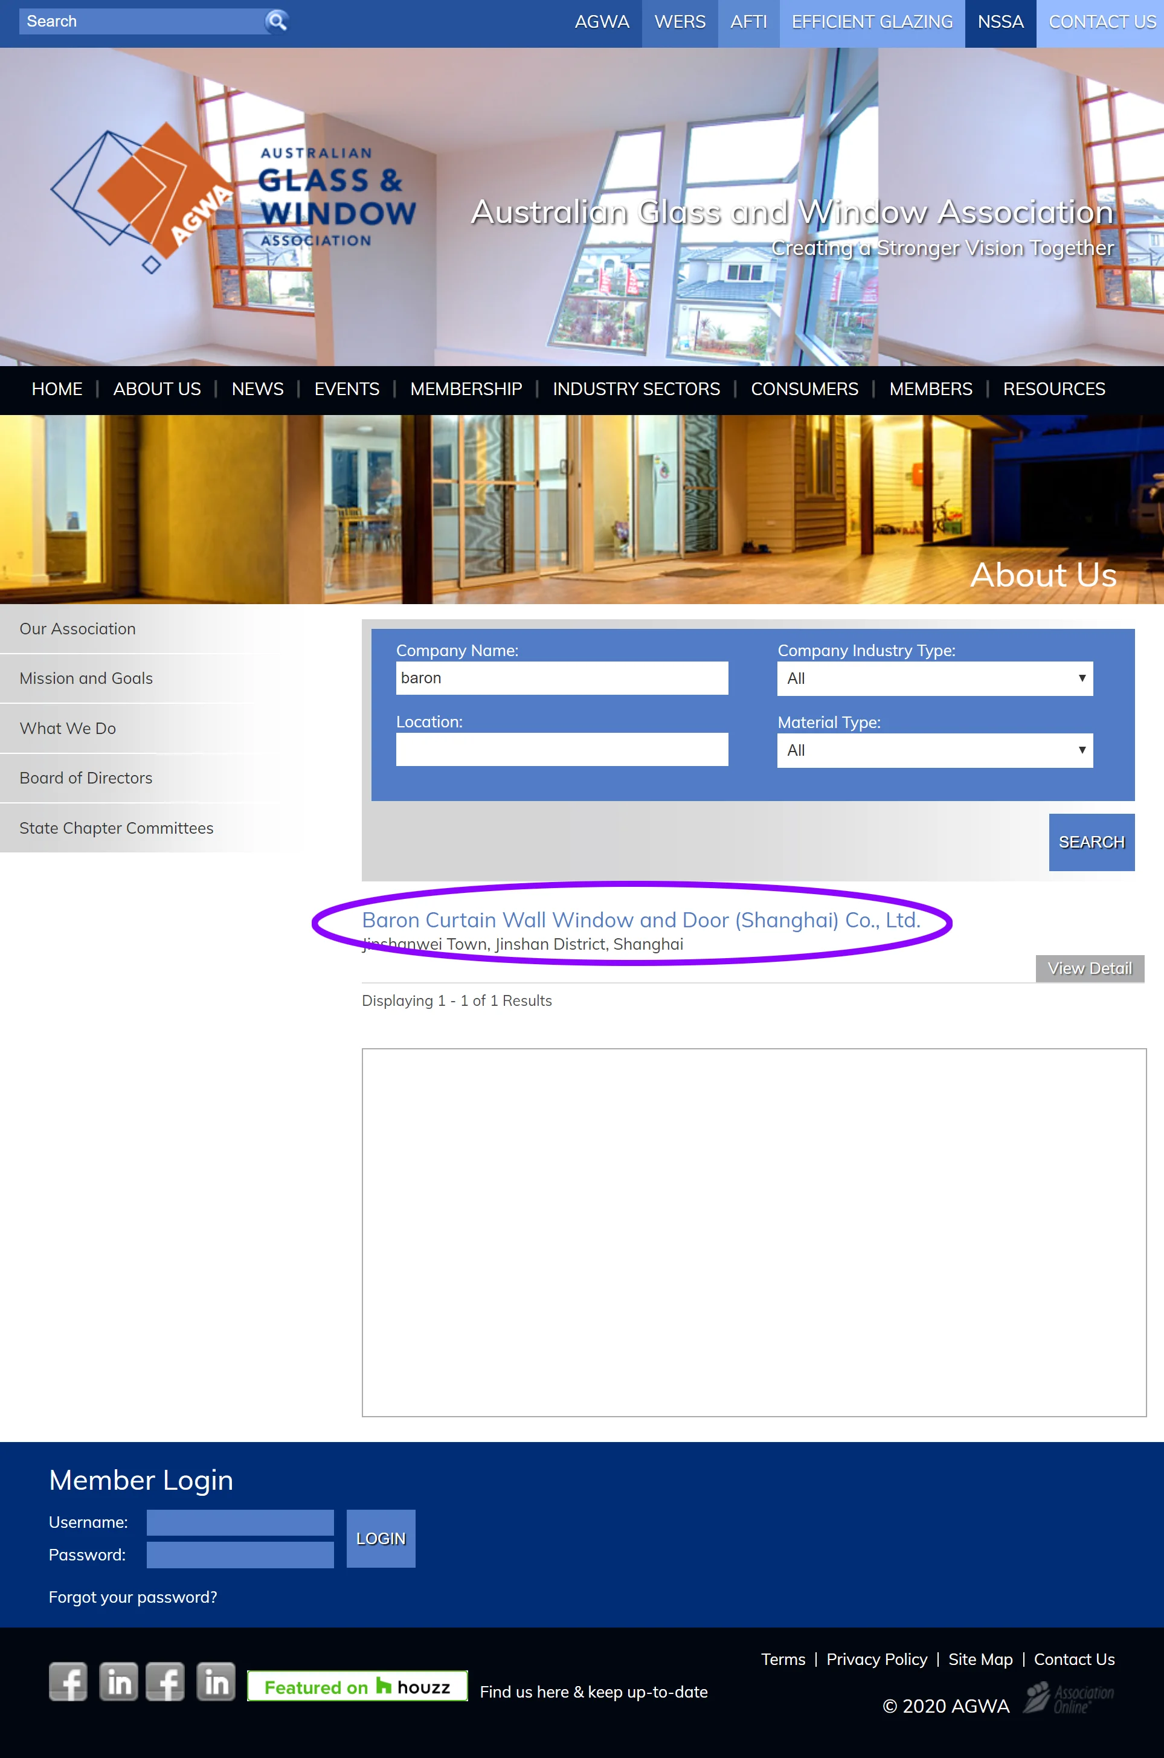Expand the Company Industry Type dropdown
The width and height of the screenshot is (1164, 1758).
(934, 678)
